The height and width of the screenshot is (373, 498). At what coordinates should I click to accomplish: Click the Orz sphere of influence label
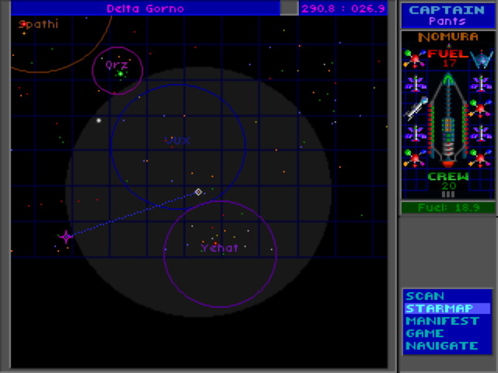[x=116, y=65]
